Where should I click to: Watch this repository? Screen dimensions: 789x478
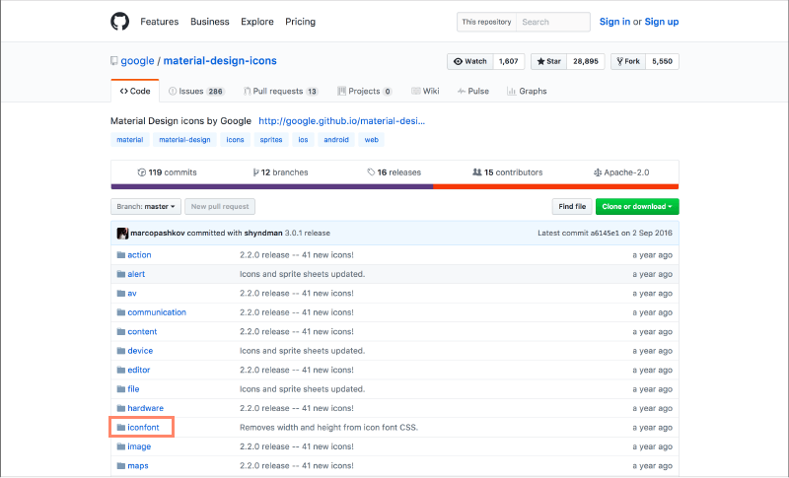tap(469, 61)
